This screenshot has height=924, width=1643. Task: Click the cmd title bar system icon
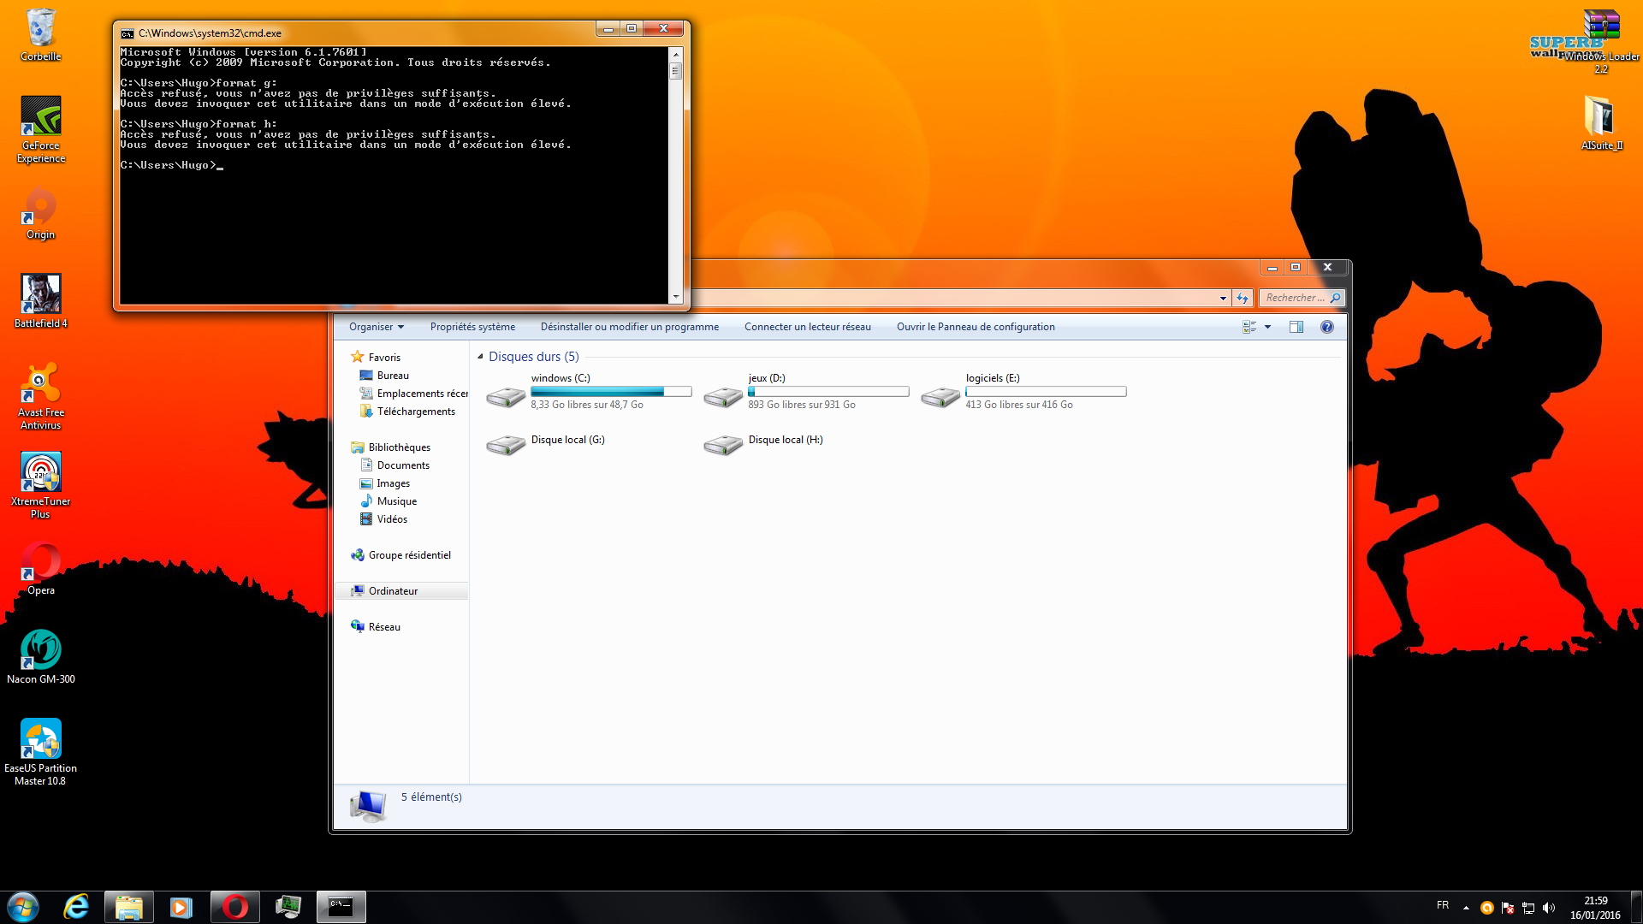click(x=128, y=33)
